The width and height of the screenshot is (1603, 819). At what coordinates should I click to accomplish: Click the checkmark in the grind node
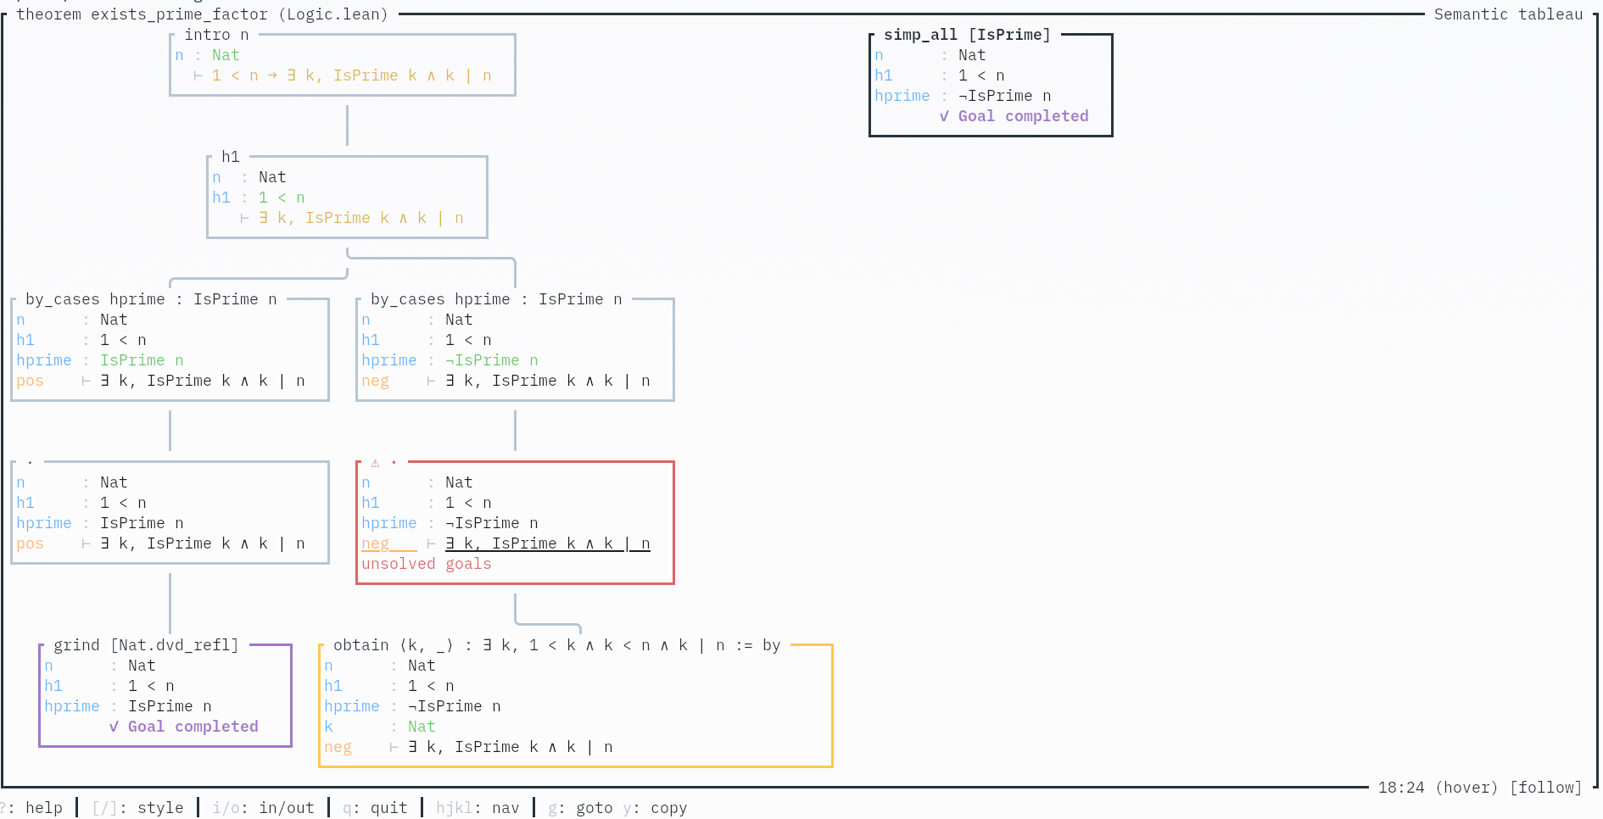(x=114, y=727)
